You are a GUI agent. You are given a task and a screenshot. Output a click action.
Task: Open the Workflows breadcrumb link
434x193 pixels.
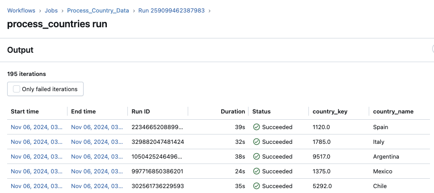(22, 10)
